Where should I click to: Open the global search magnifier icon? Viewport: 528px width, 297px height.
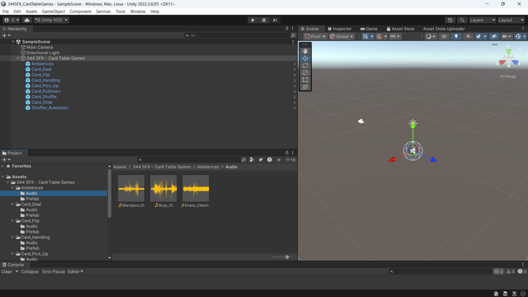462,20
